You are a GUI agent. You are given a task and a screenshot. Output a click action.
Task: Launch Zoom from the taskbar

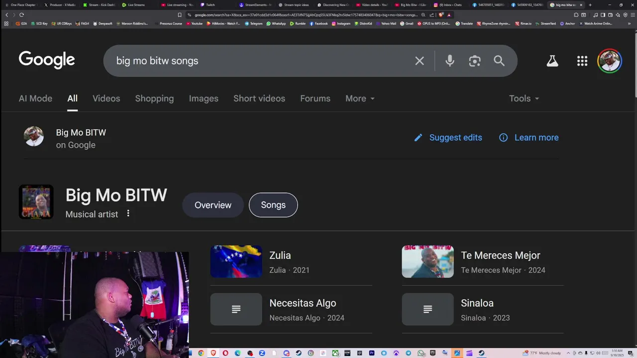[x=262, y=353]
